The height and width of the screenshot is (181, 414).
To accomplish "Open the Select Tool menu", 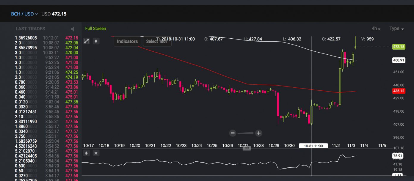I will coord(156,41).
